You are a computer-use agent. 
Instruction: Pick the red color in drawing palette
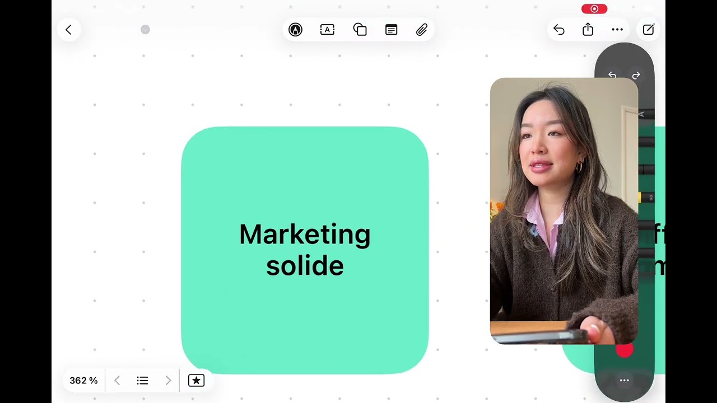625,350
